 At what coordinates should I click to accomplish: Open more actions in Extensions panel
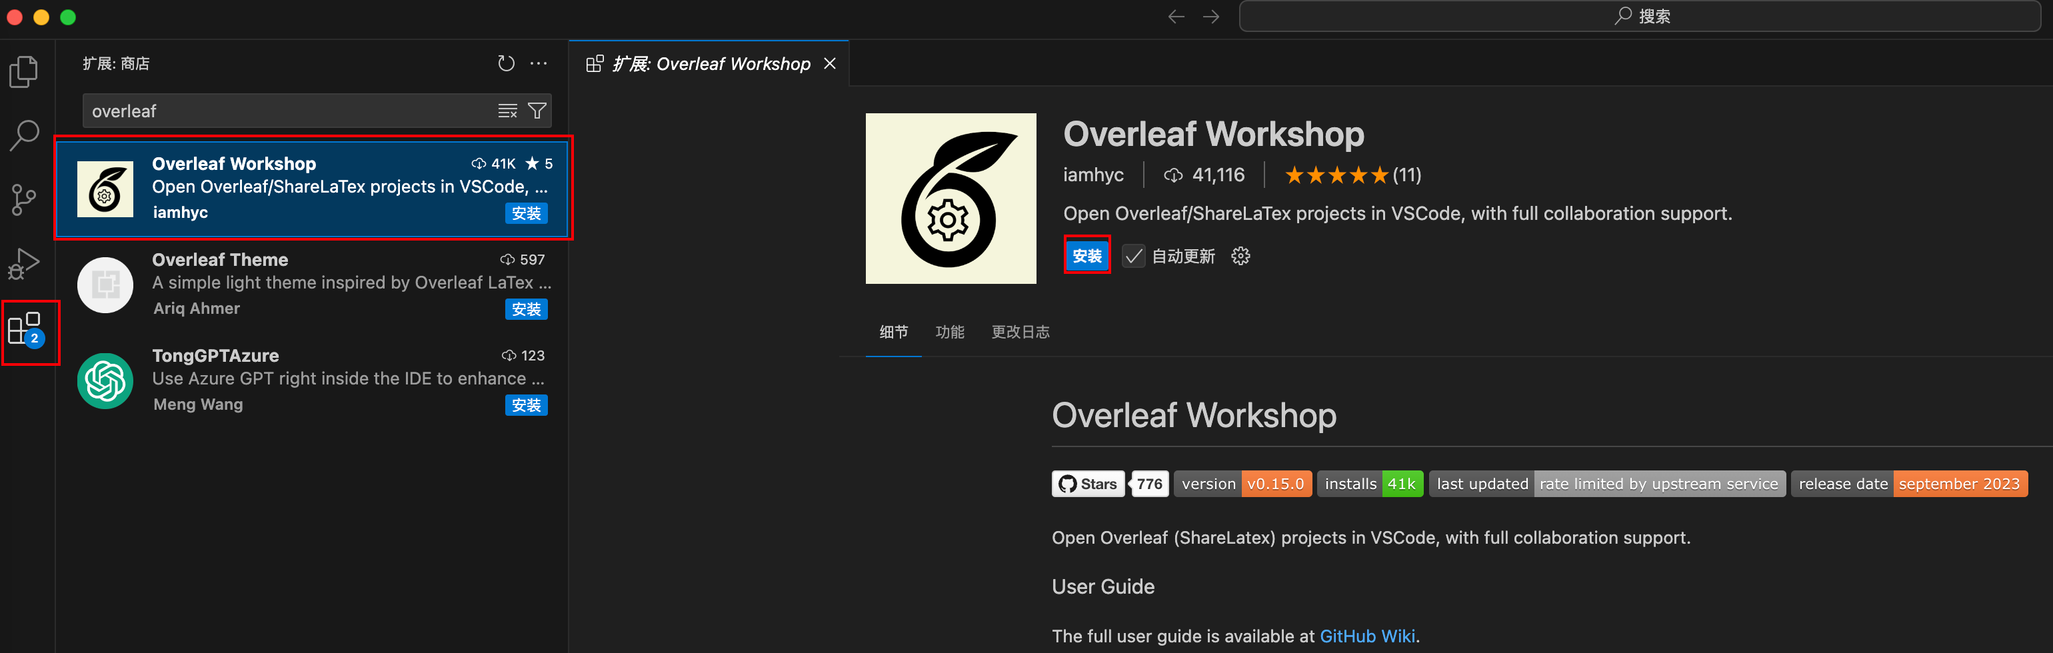point(539,63)
